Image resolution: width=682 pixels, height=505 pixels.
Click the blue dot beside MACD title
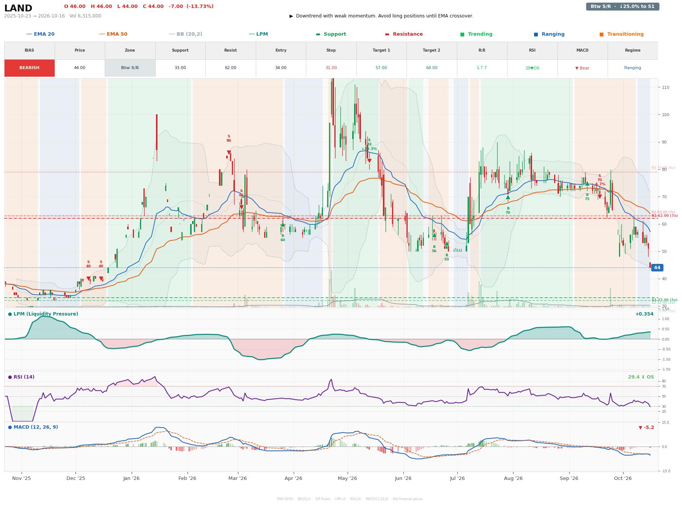click(x=10, y=427)
